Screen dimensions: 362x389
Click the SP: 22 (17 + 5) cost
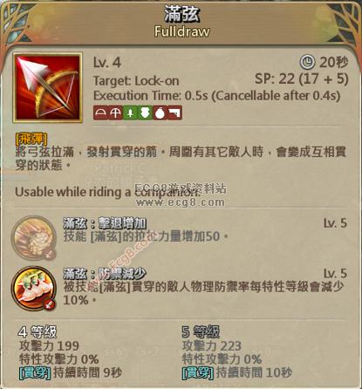pyautogui.click(x=302, y=78)
